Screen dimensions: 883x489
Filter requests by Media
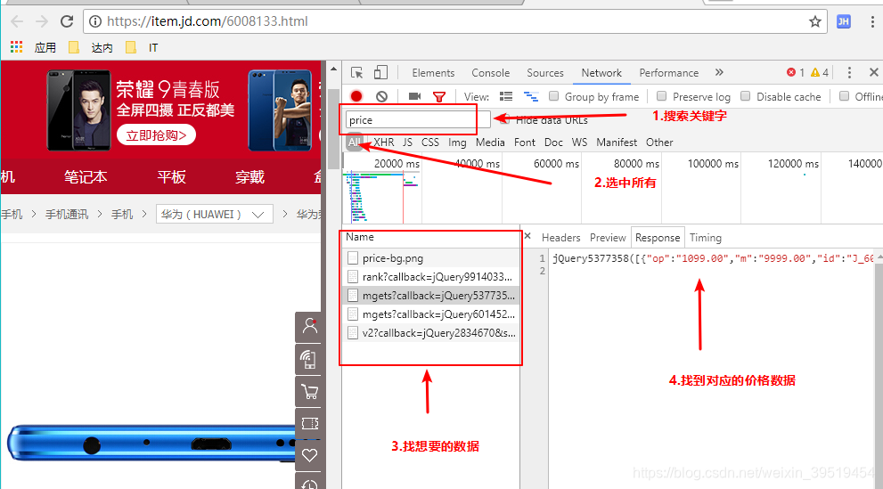point(490,143)
